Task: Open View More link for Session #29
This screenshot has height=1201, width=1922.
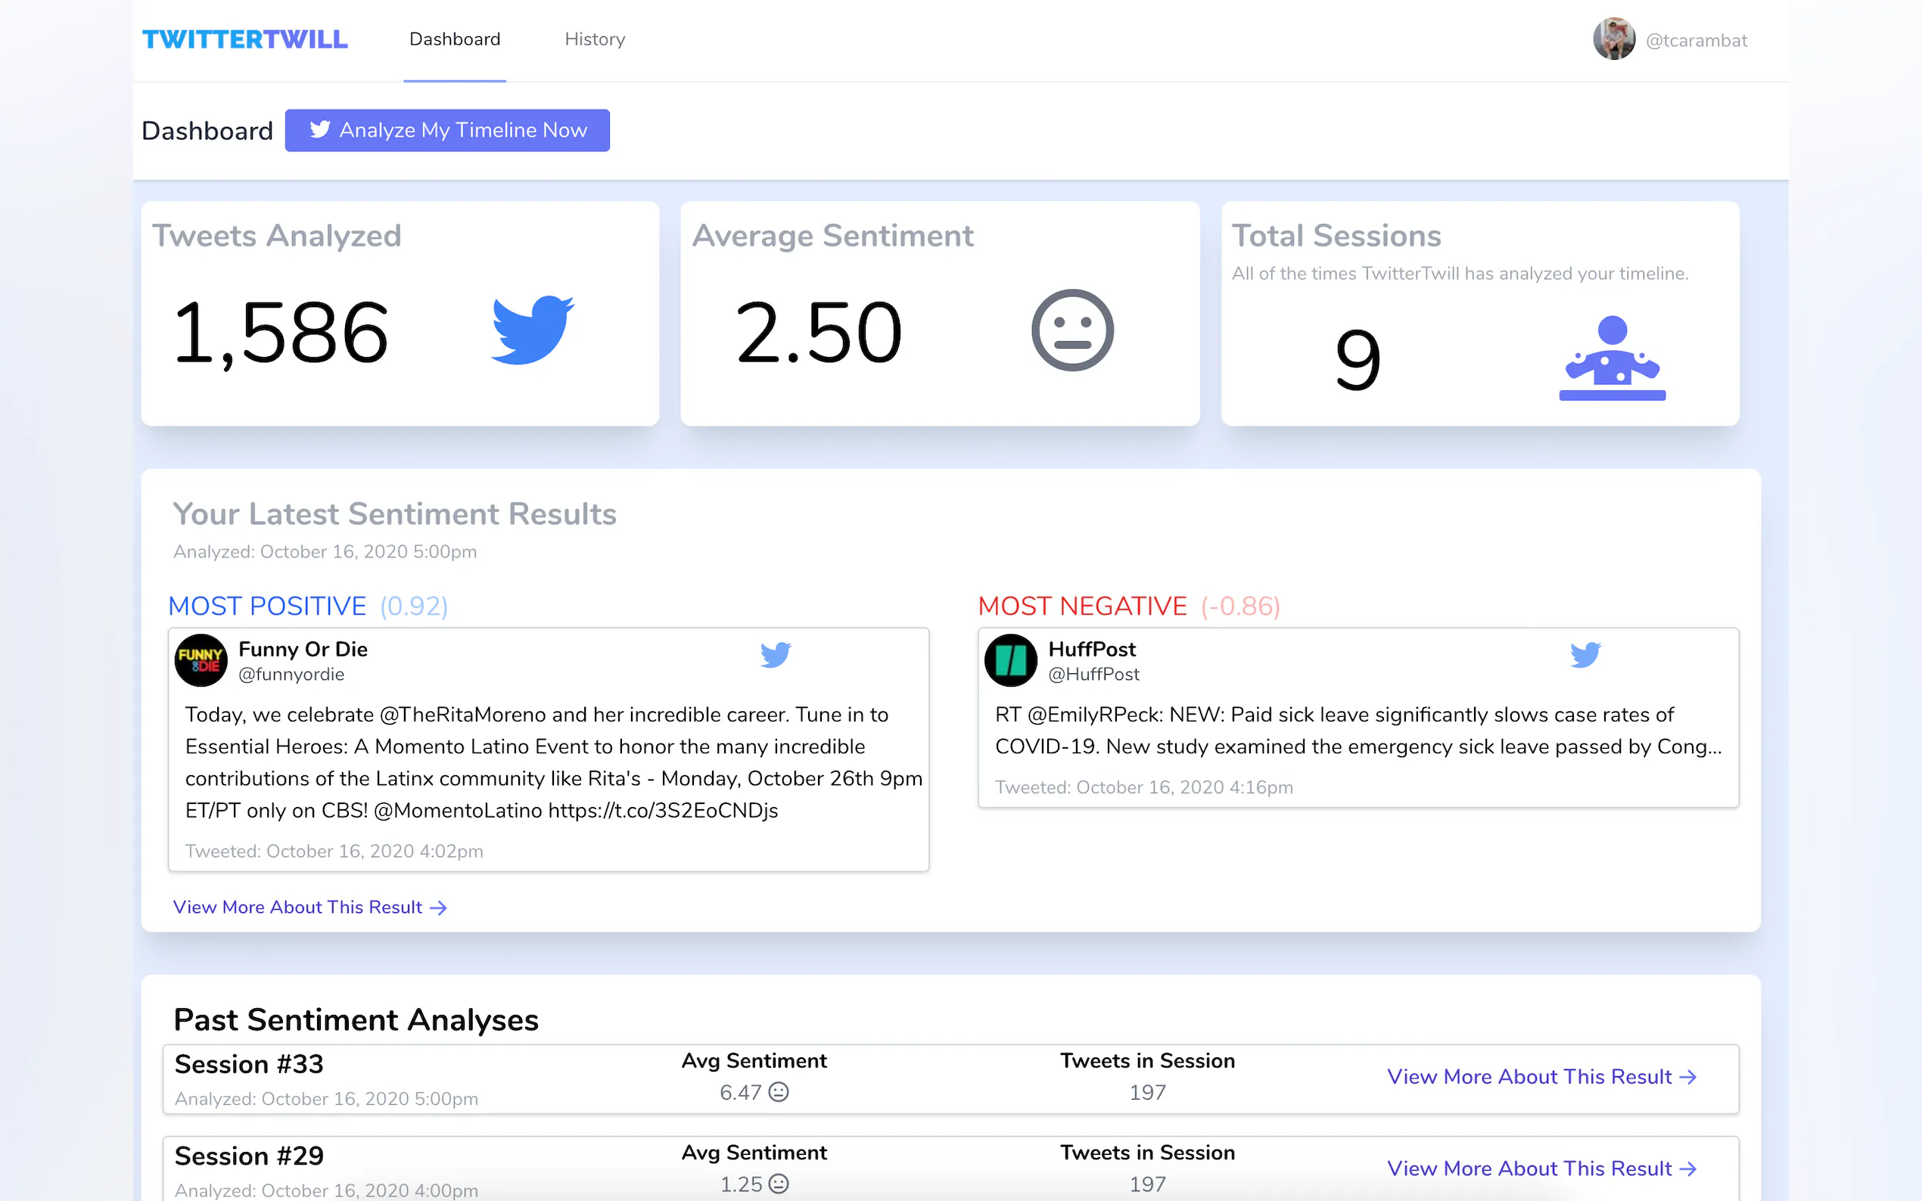Action: point(1541,1168)
